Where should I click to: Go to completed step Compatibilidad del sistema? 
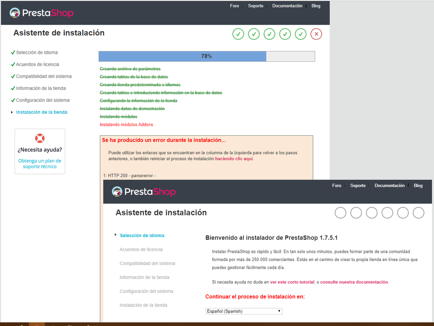click(x=44, y=76)
